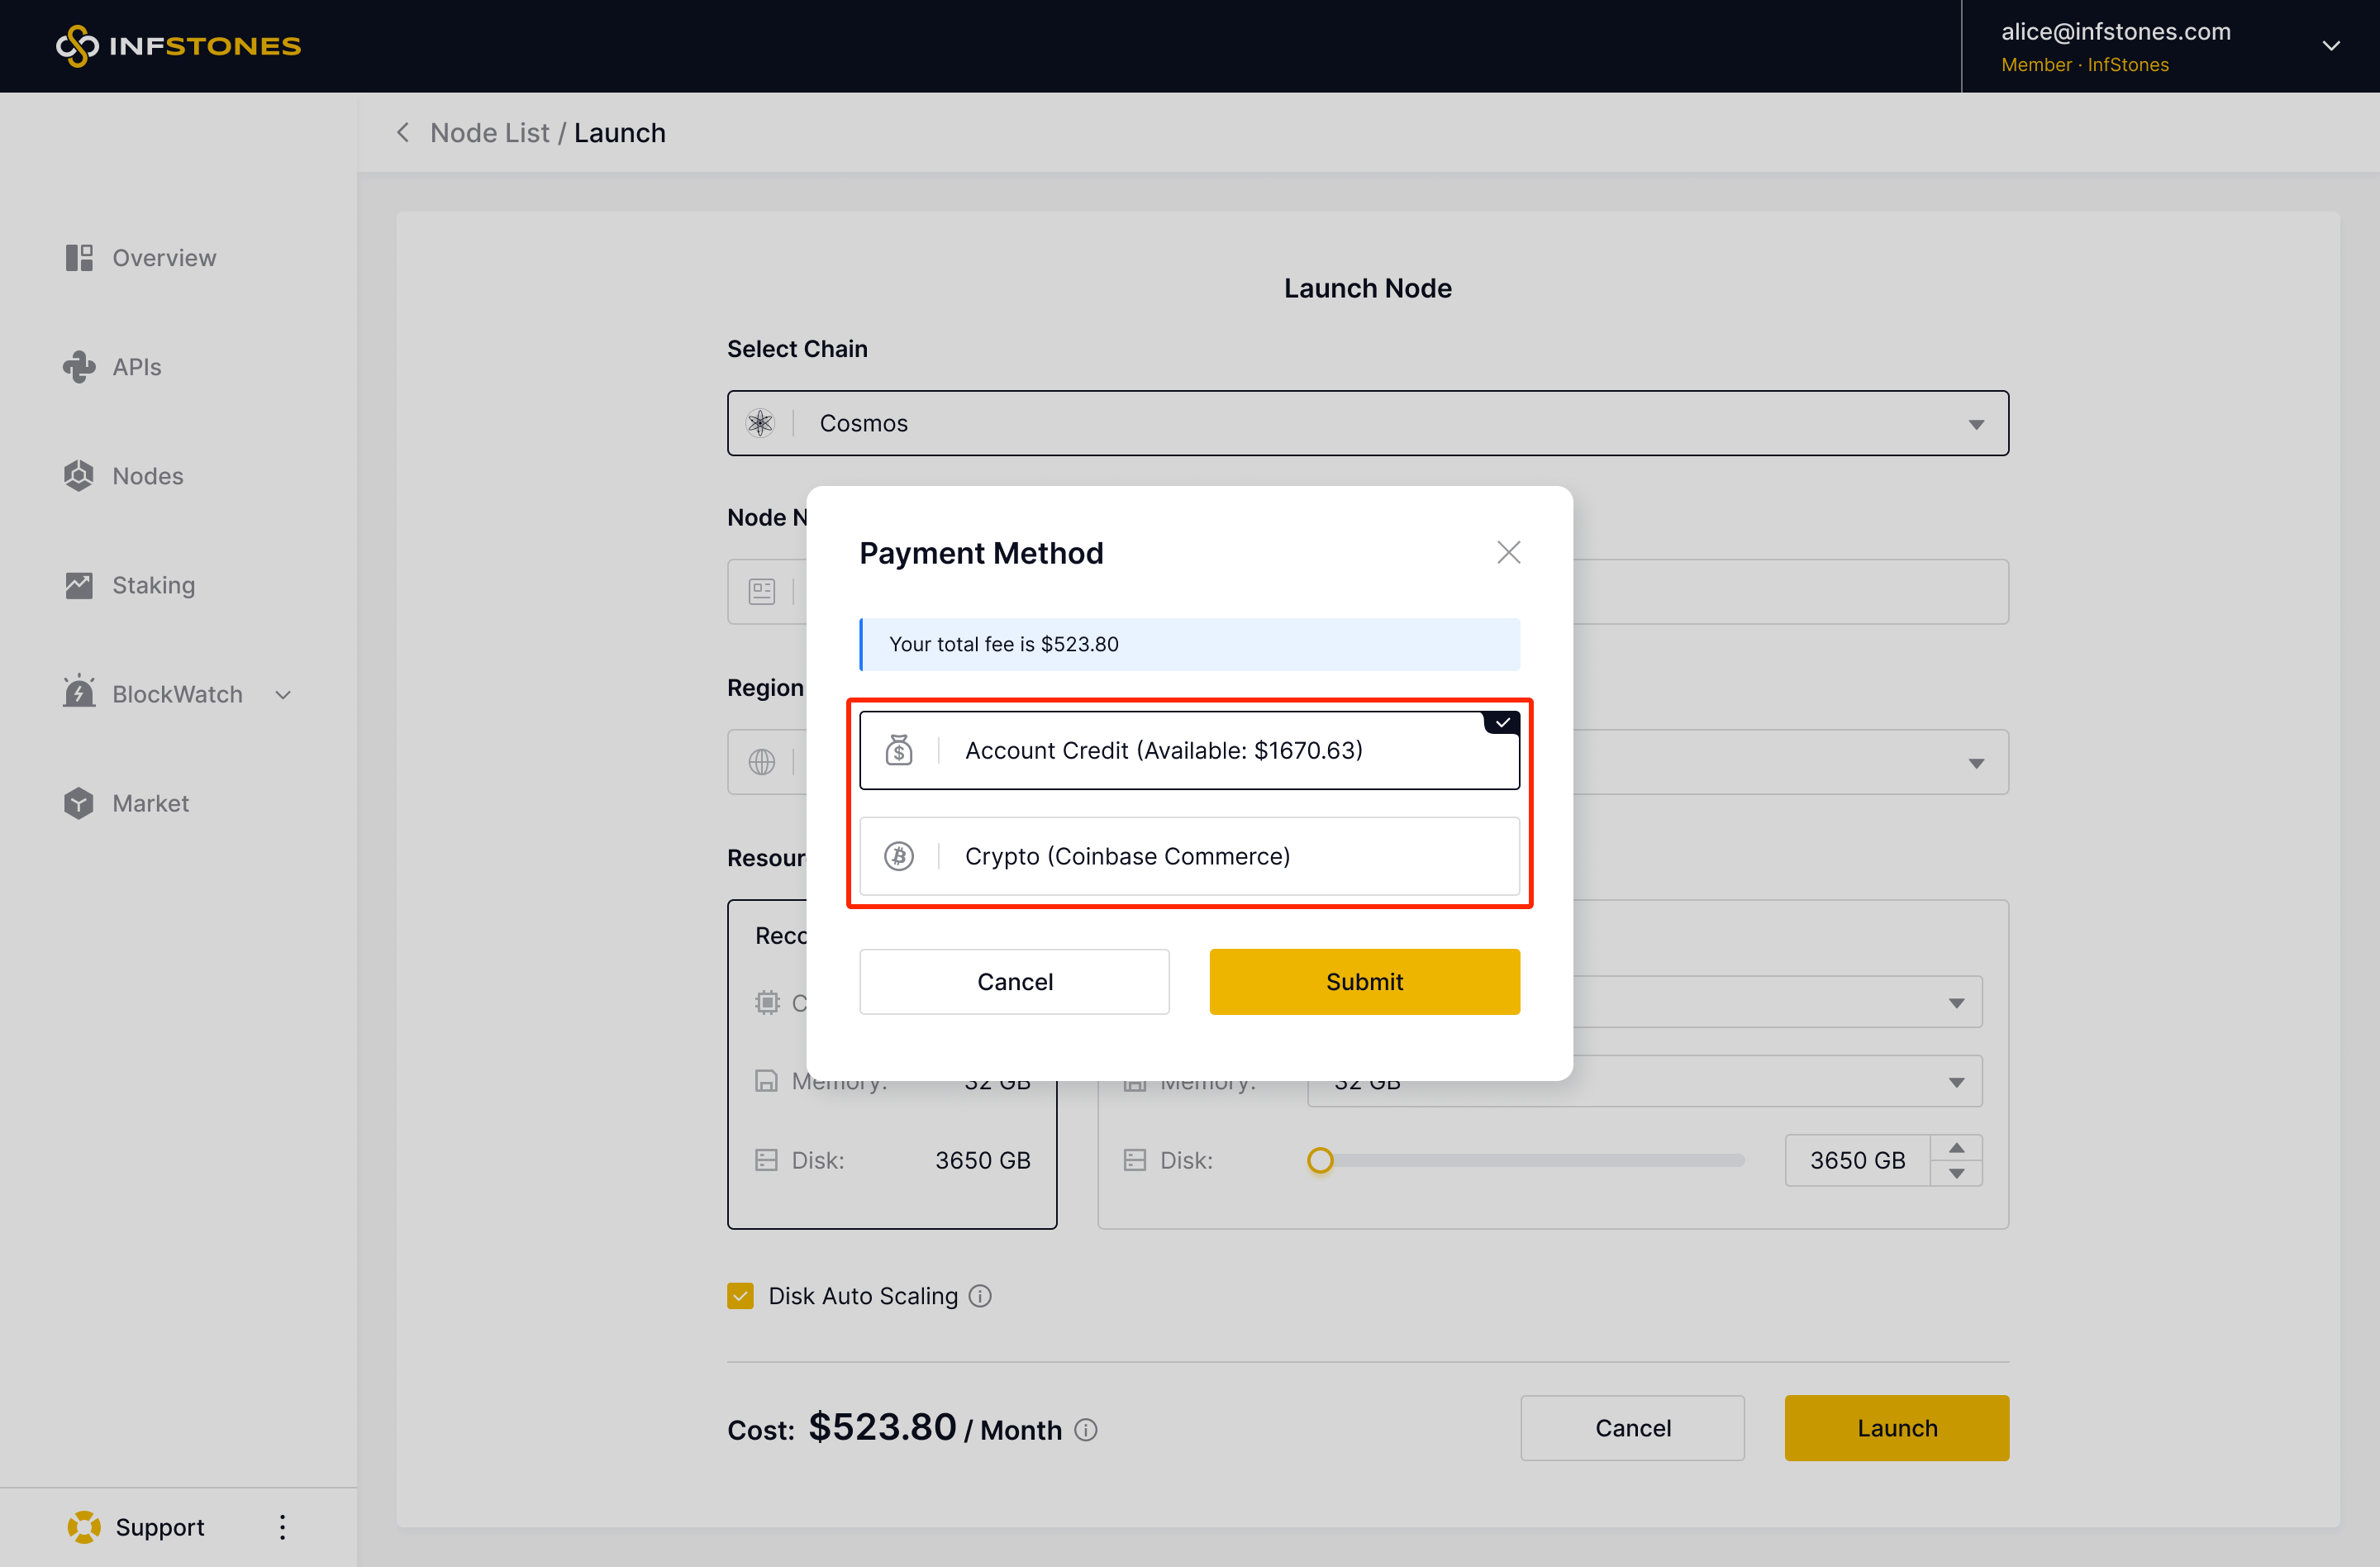Click the disk size slider handle
The width and height of the screenshot is (2380, 1567).
point(1320,1160)
